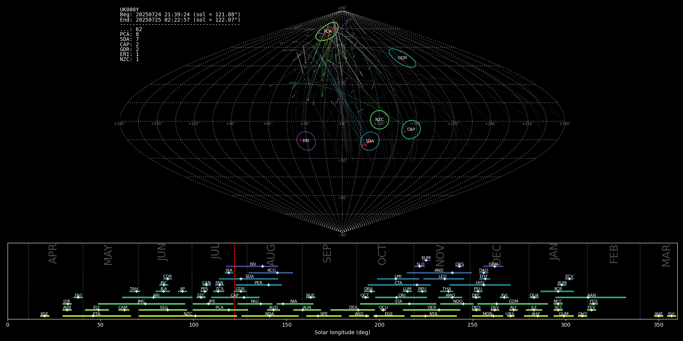The width and height of the screenshot is (683, 341).
Task: Click the 'SDA: 7' count in legend
Action: click(129, 39)
